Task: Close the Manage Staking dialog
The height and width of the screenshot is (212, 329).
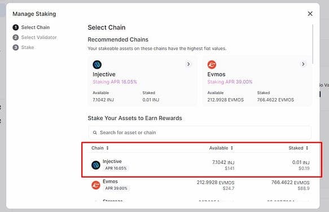Action: click(x=310, y=14)
